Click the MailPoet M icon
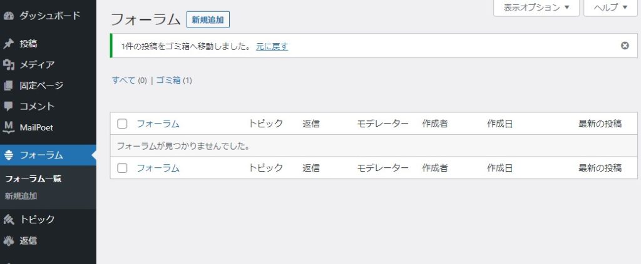 tap(9, 127)
